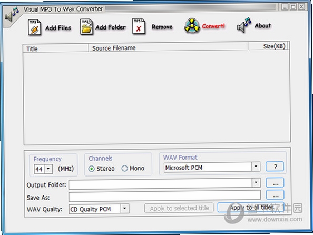Select the Mono radio button
The width and height of the screenshot is (313, 235).
(124, 168)
